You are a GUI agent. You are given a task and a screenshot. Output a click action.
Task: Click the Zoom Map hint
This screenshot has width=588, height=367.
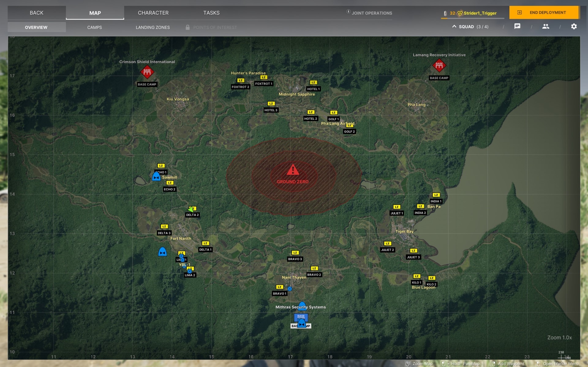pyautogui.click(x=419, y=364)
